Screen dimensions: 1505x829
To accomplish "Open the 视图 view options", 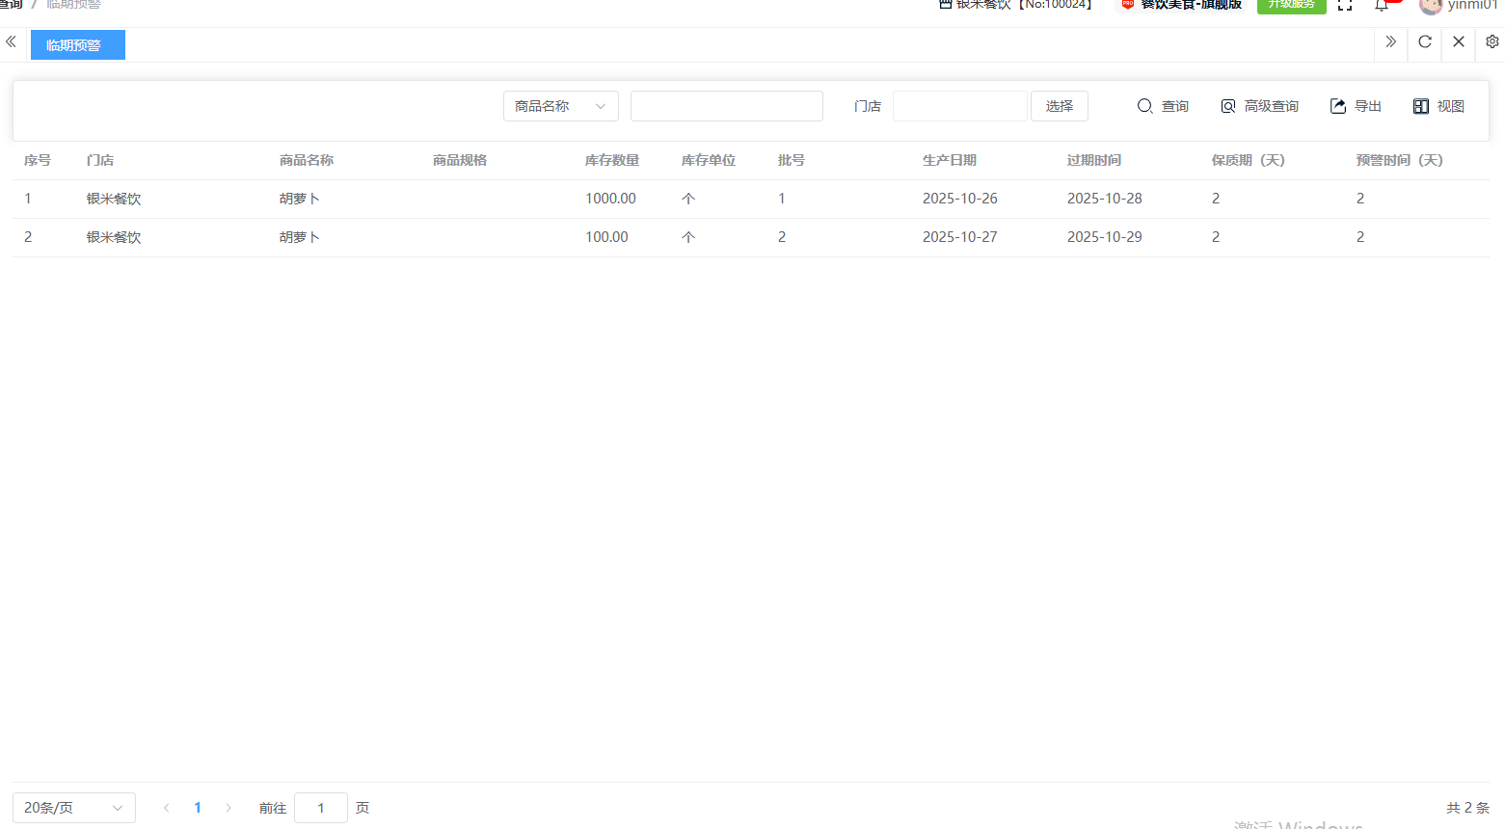I will (1438, 106).
